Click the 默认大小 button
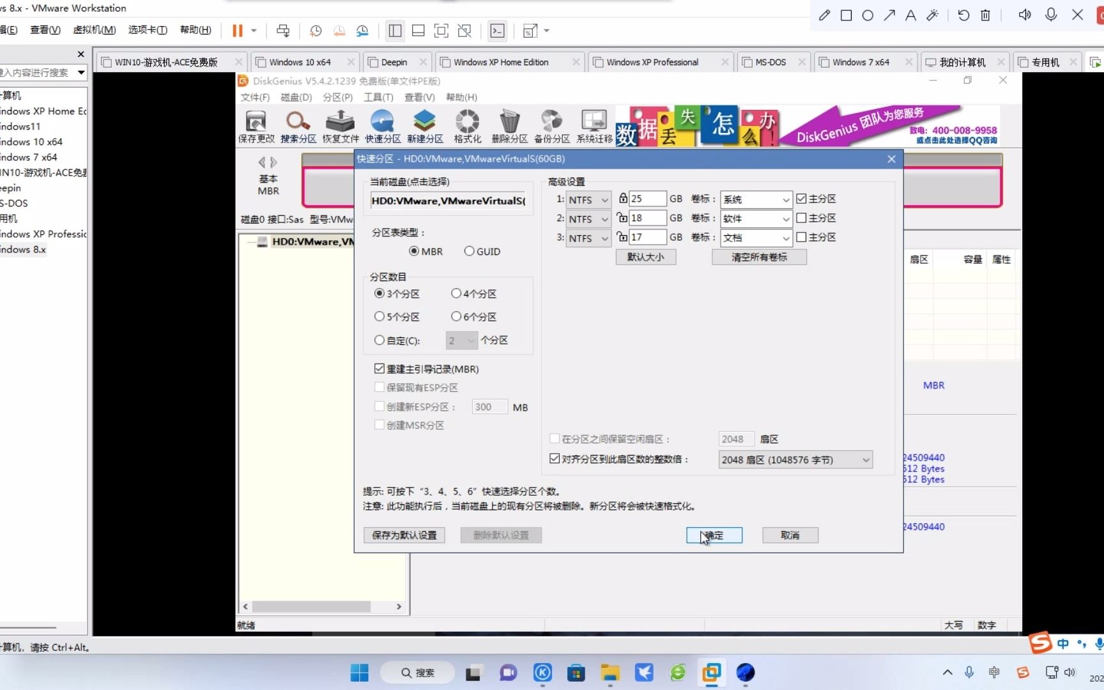The width and height of the screenshot is (1104, 690). (646, 257)
